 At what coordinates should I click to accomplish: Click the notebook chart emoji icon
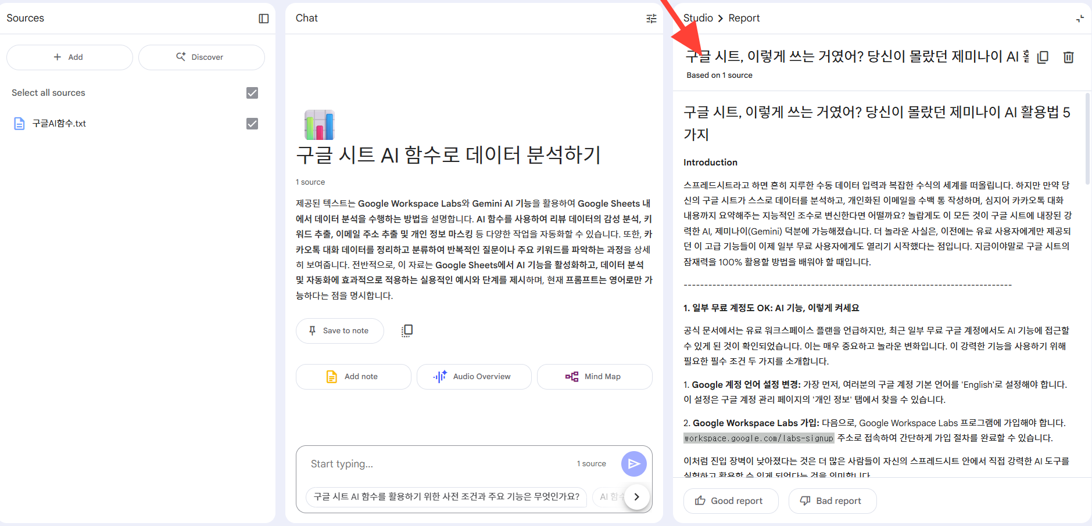pyautogui.click(x=320, y=125)
